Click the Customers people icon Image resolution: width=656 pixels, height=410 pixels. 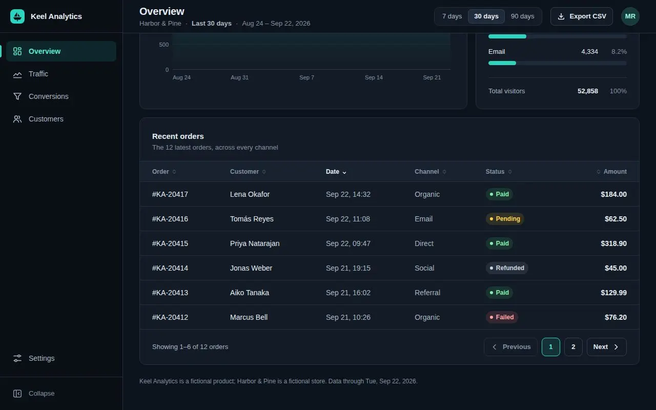17,119
